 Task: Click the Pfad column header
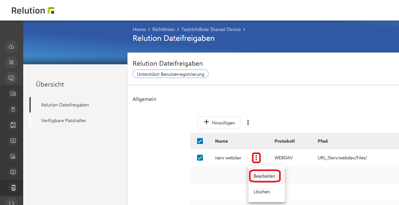(x=323, y=141)
